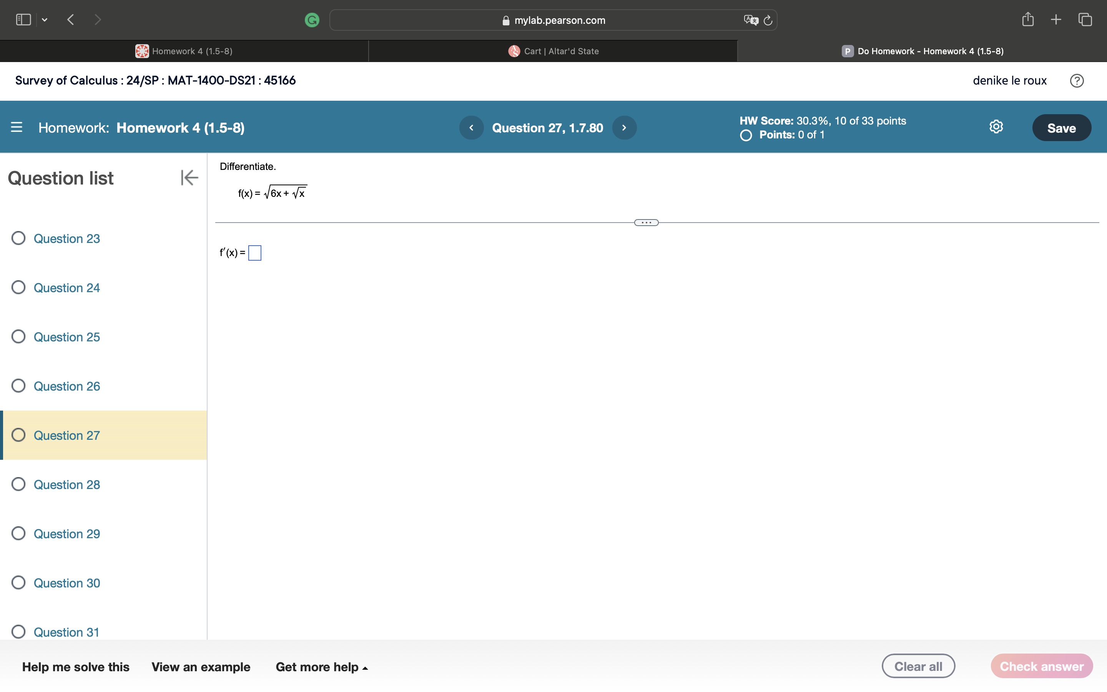Select Question 30 radio circle
The width and height of the screenshot is (1107, 692).
tap(18, 582)
